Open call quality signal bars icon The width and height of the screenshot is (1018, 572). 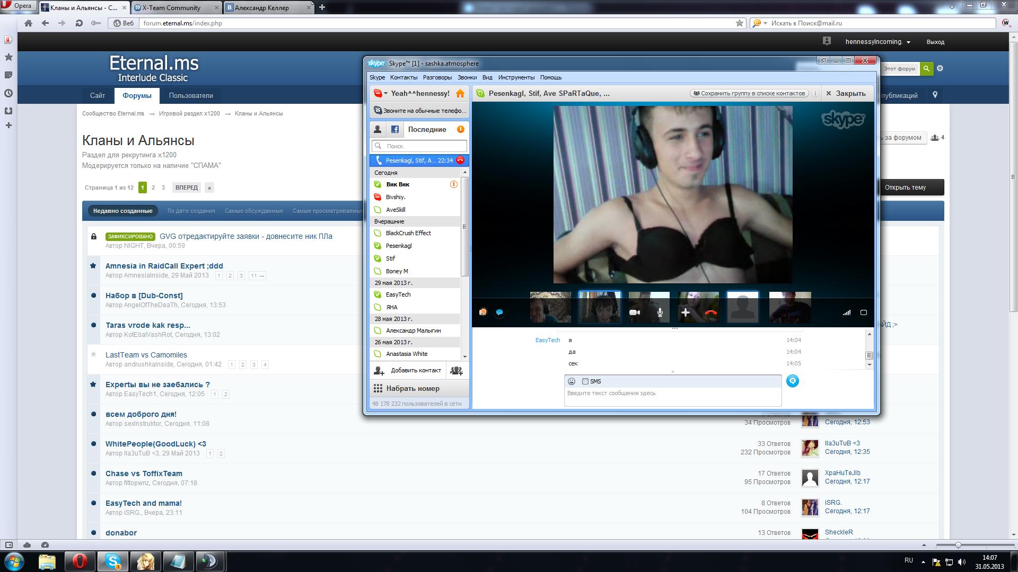[x=847, y=312]
